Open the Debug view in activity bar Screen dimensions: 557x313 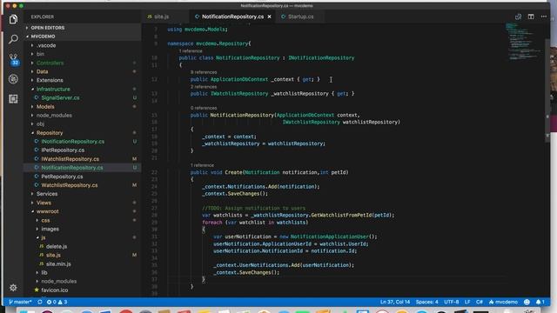(13, 79)
